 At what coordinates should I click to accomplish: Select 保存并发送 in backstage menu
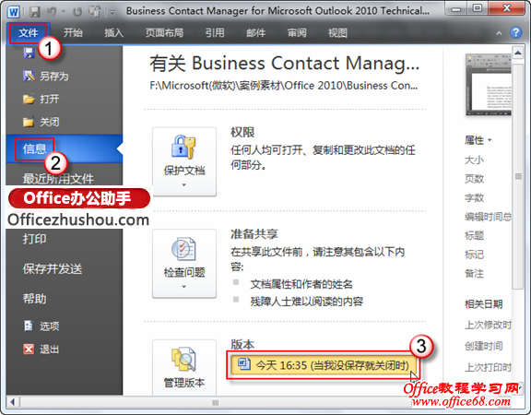53,269
